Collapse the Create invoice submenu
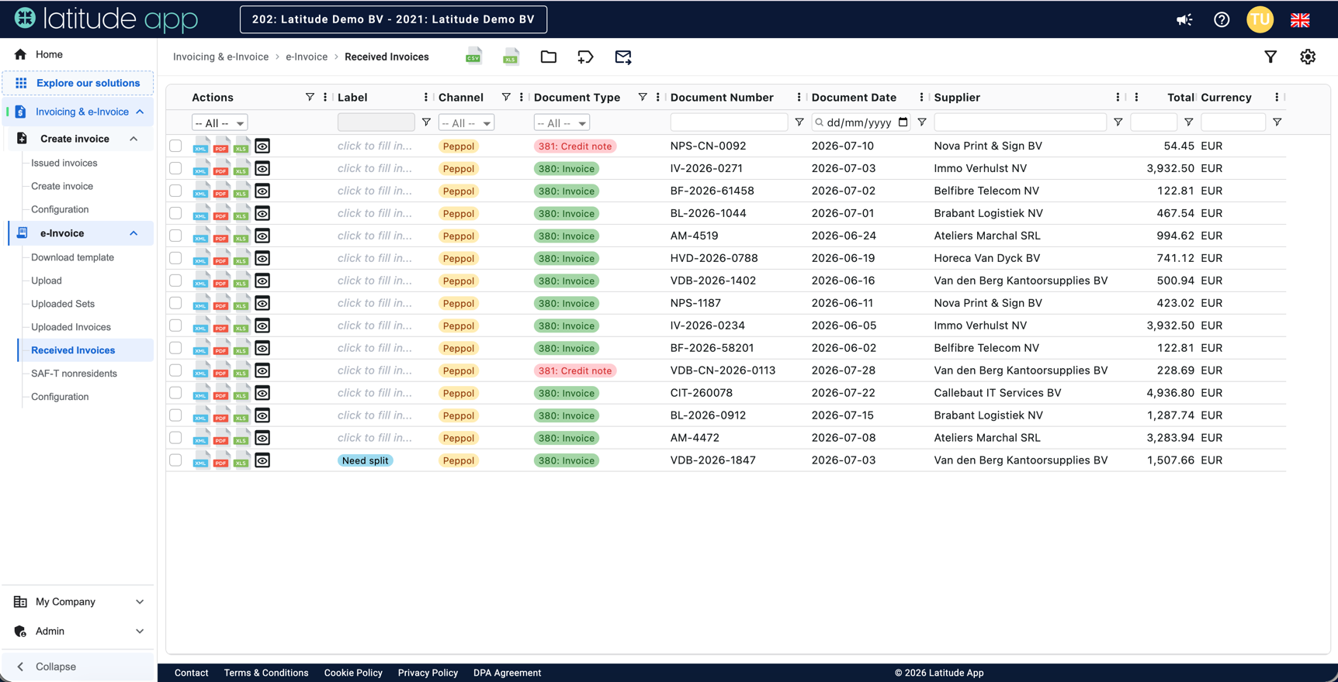1338x682 pixels. pos(133,139)
